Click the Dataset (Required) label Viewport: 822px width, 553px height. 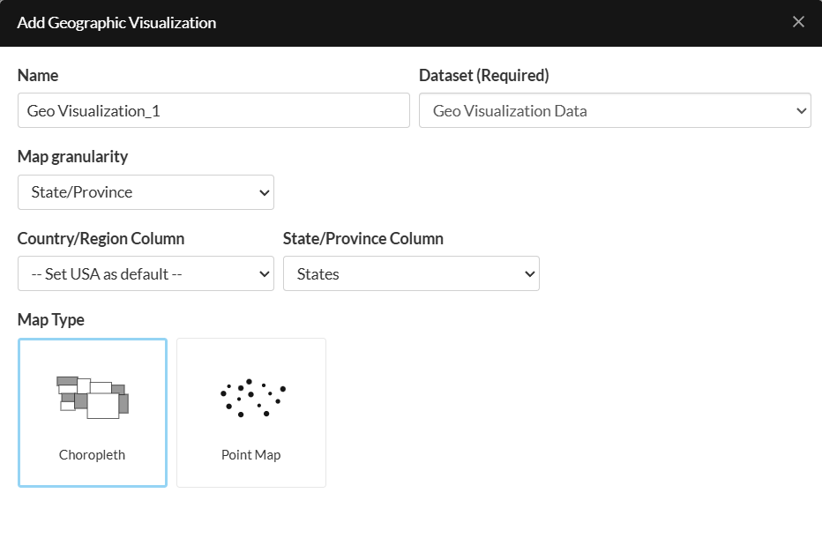click(484, 76)
